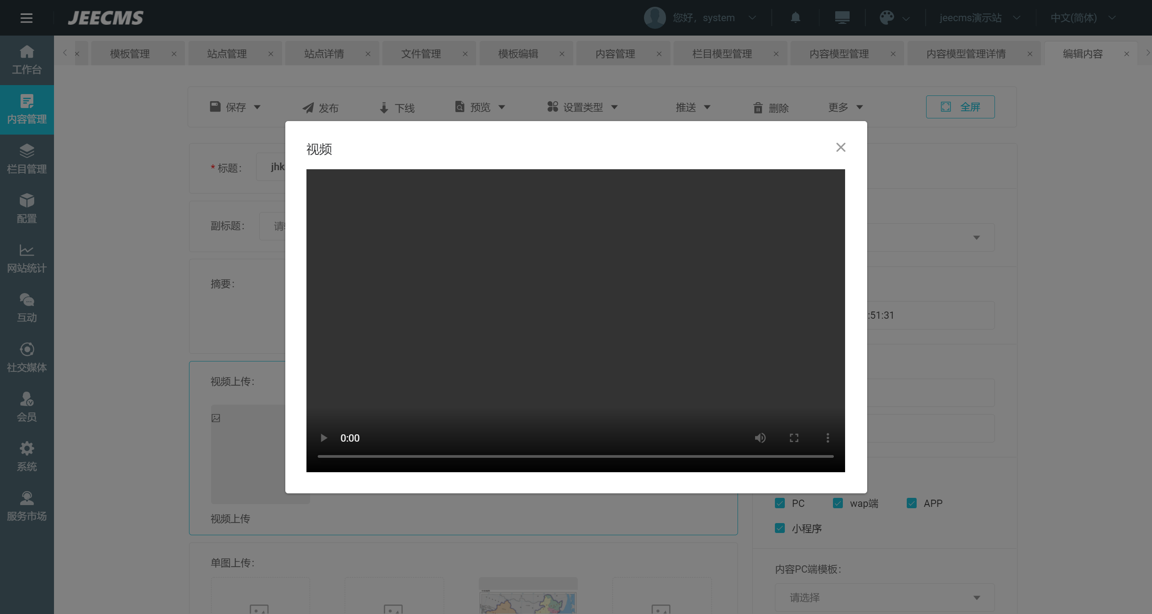Screen dimensions: 1152x614
Task: Click the notification bell icon
Action: (795, 18)
